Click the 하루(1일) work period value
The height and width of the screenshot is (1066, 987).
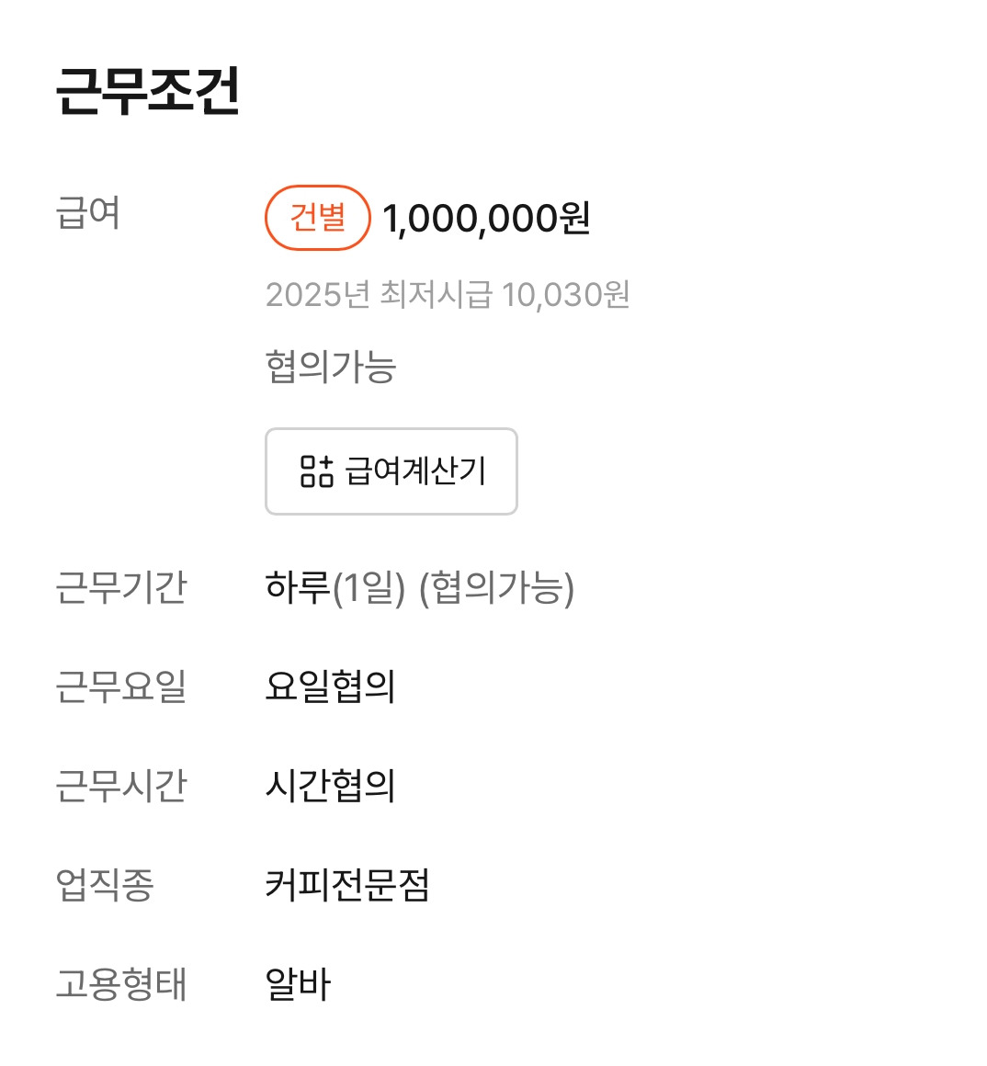click(x=335, y=587)
